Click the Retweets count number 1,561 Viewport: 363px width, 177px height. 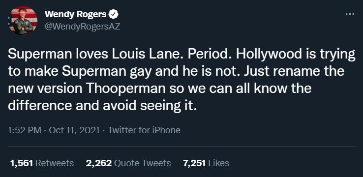click(x=22, y=163)
